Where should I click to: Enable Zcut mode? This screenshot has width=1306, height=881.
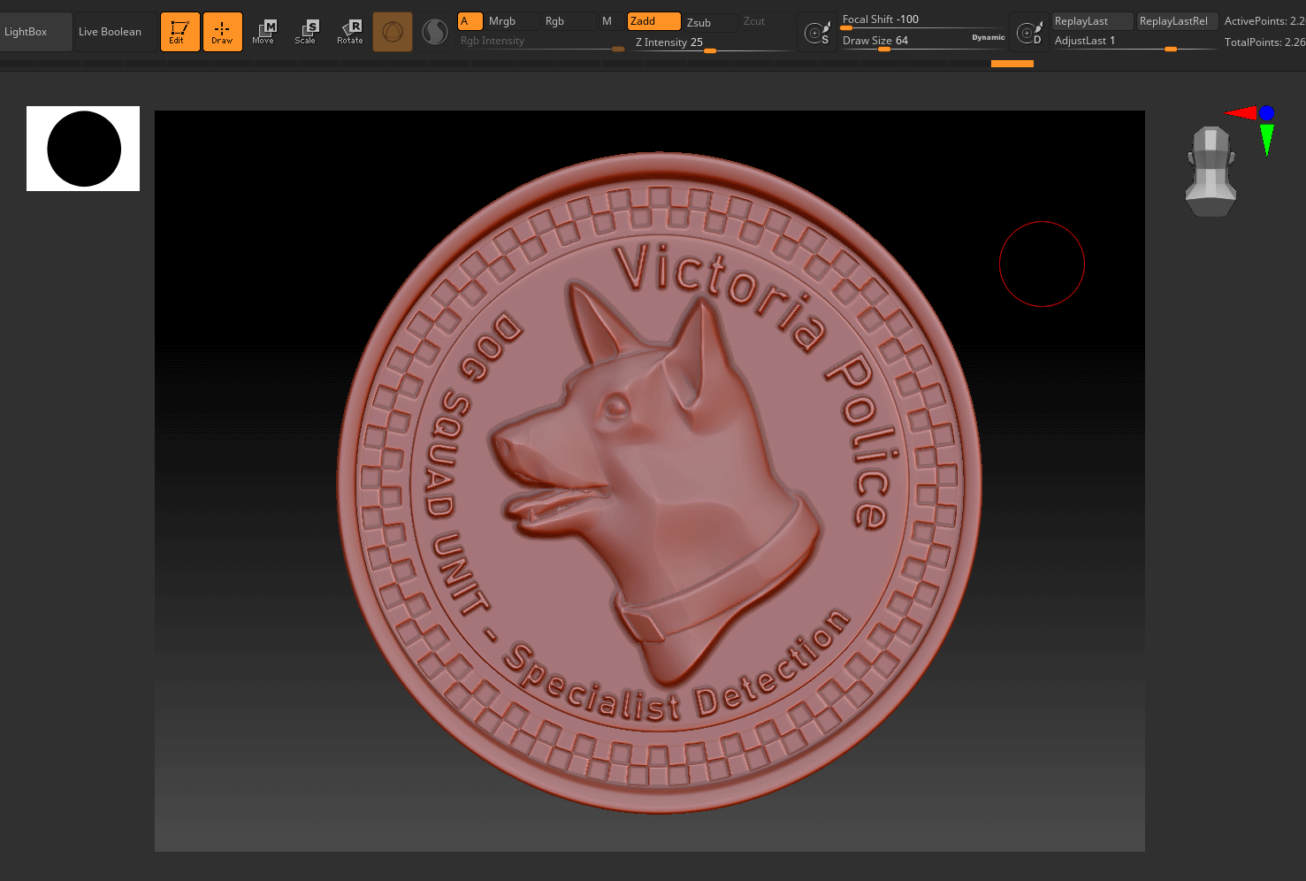(x=766, y=21)
